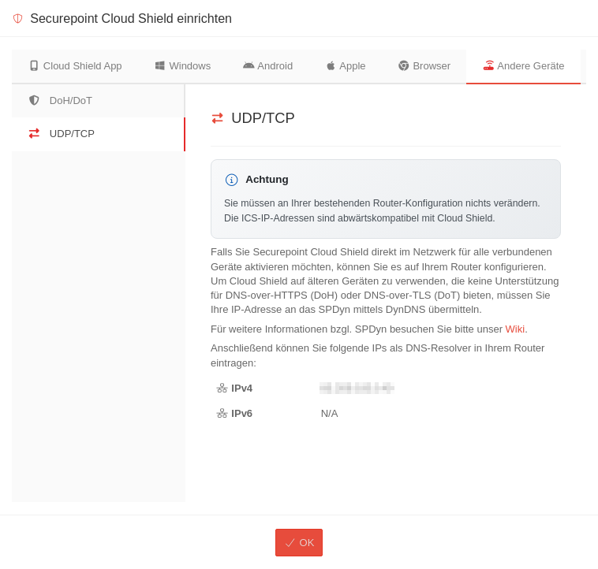598x569 pixels.
Task: Click the Securepoint shield logo icon
Action: coord(17,19)
